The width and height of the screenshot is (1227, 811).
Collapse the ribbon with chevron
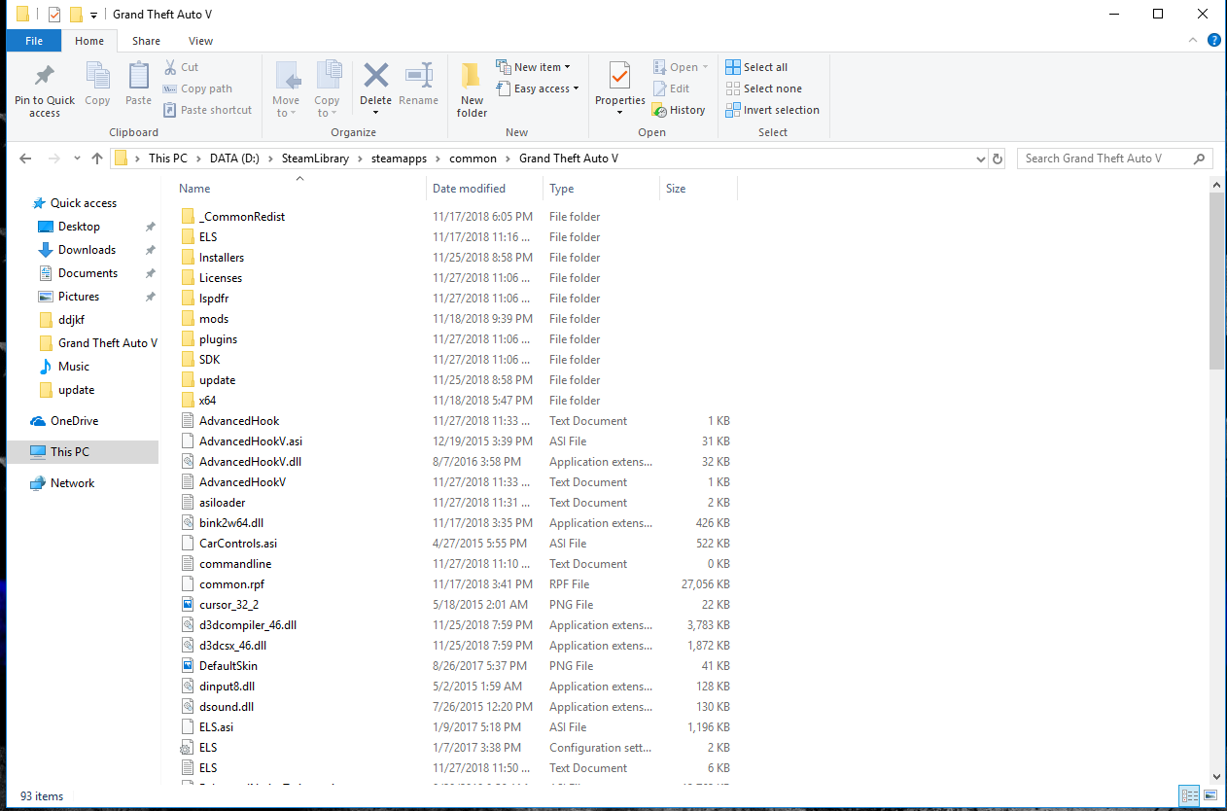1194,40
